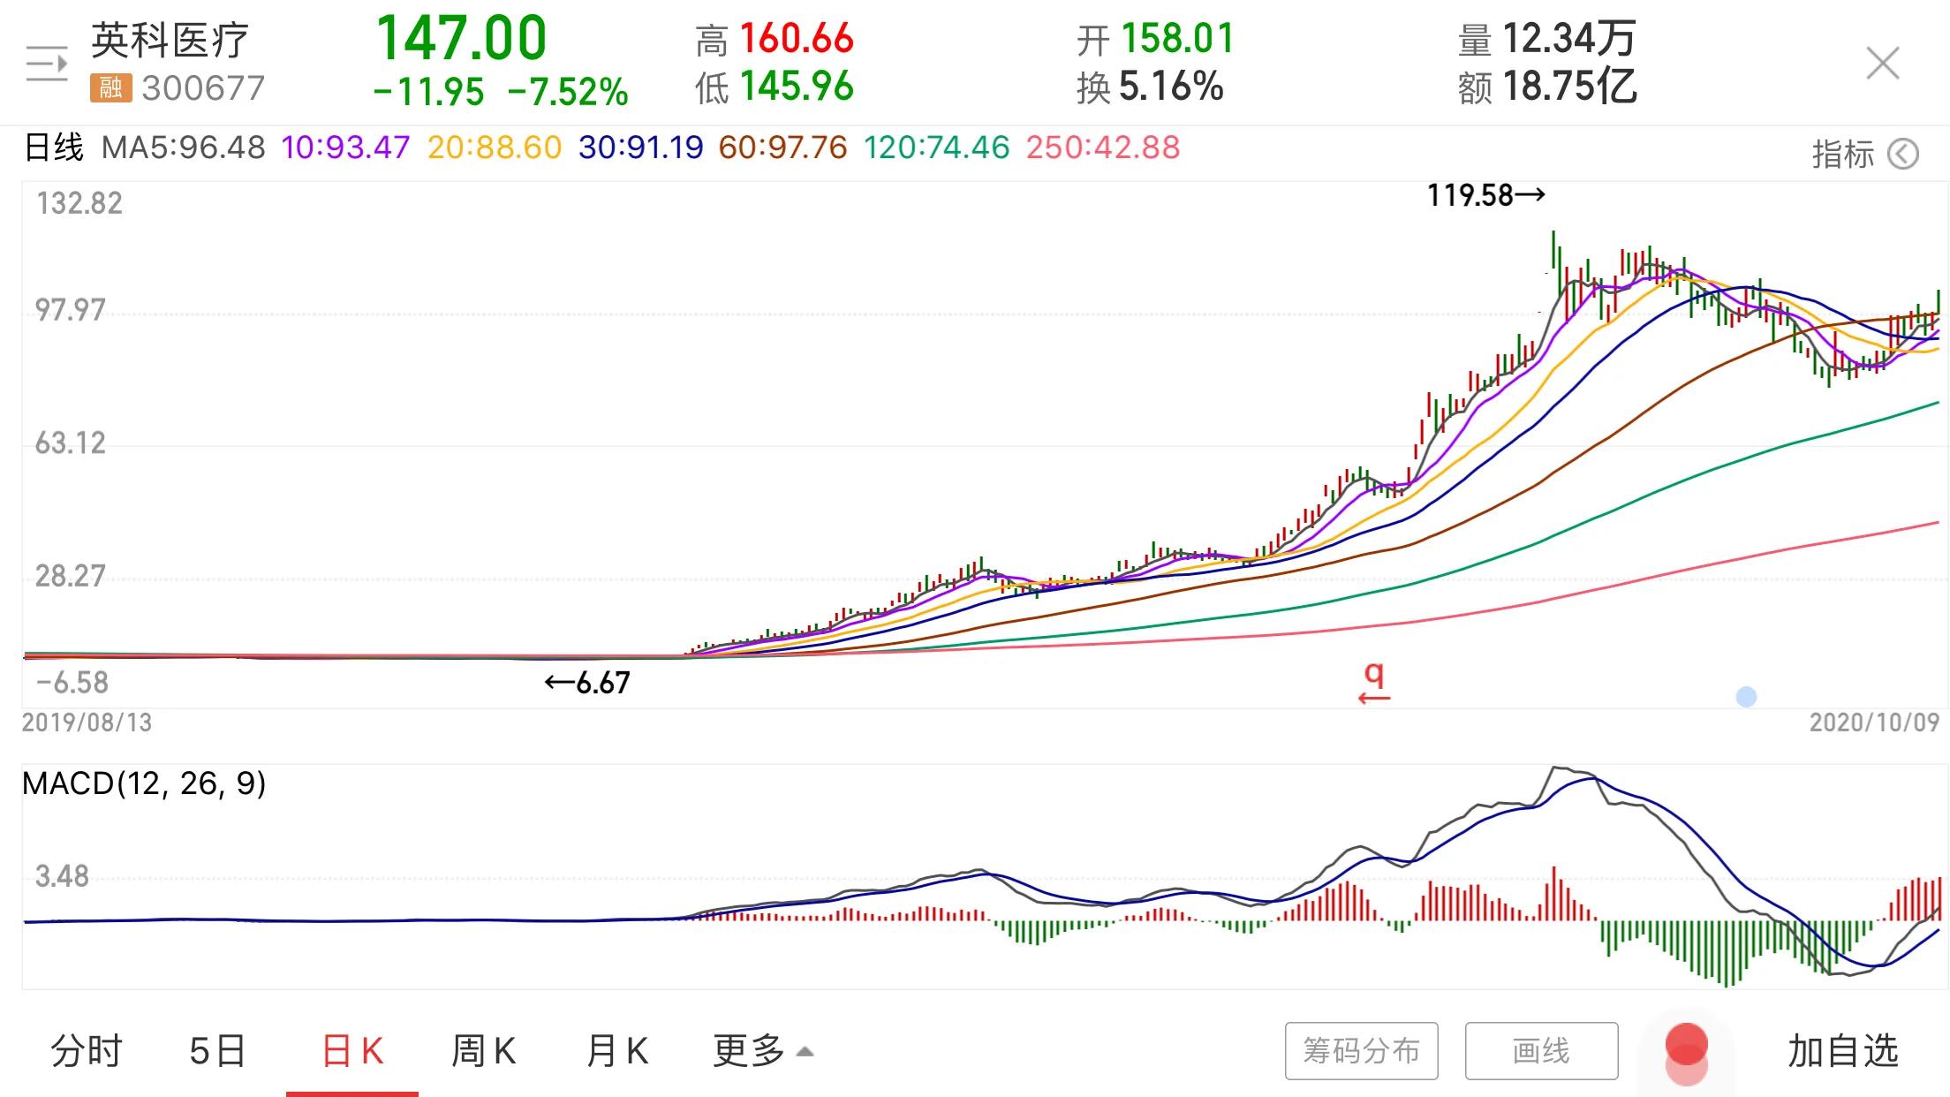Select the 日K daily candlestick tab
Image resolution: width=1950 pixels, height=1097 pixels.
352,1051
